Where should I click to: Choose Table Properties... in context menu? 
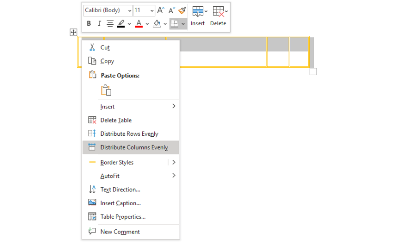[x=123, y=216]
